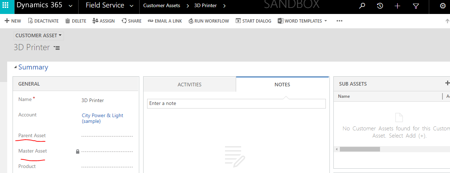Click the Enter a note box
450x173 pixels.
pyautogui.click(x=236, y=104)
